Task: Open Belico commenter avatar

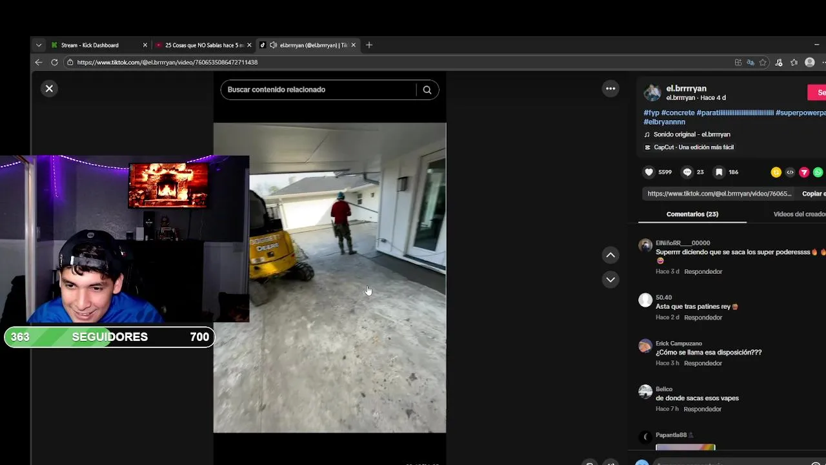Action: (645, 391)
